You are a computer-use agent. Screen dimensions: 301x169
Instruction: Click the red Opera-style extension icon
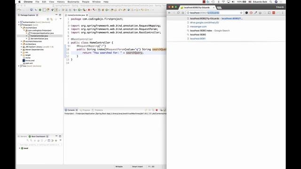(251, 13)
